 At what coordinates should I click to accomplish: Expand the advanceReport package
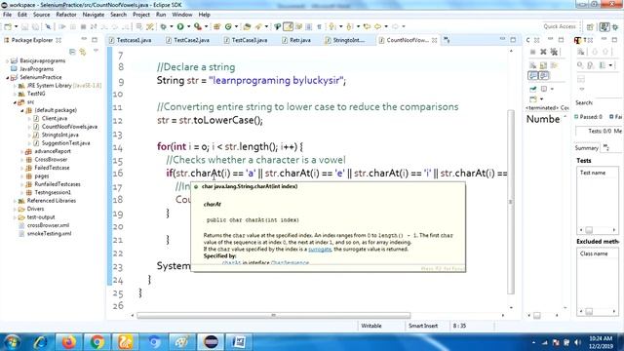21,152
